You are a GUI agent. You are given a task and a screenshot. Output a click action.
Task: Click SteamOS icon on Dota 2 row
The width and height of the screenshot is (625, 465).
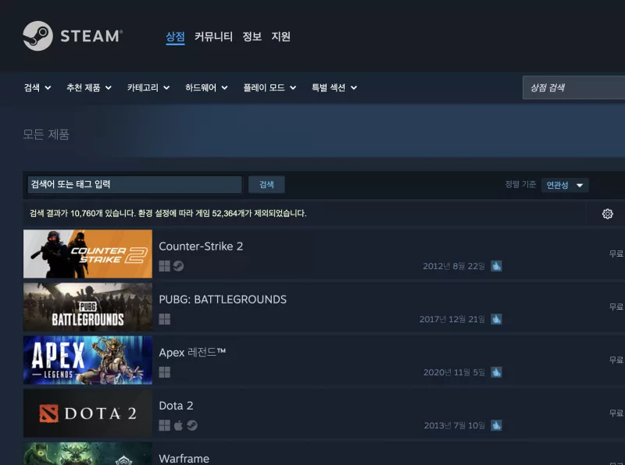tap(192, 425)
